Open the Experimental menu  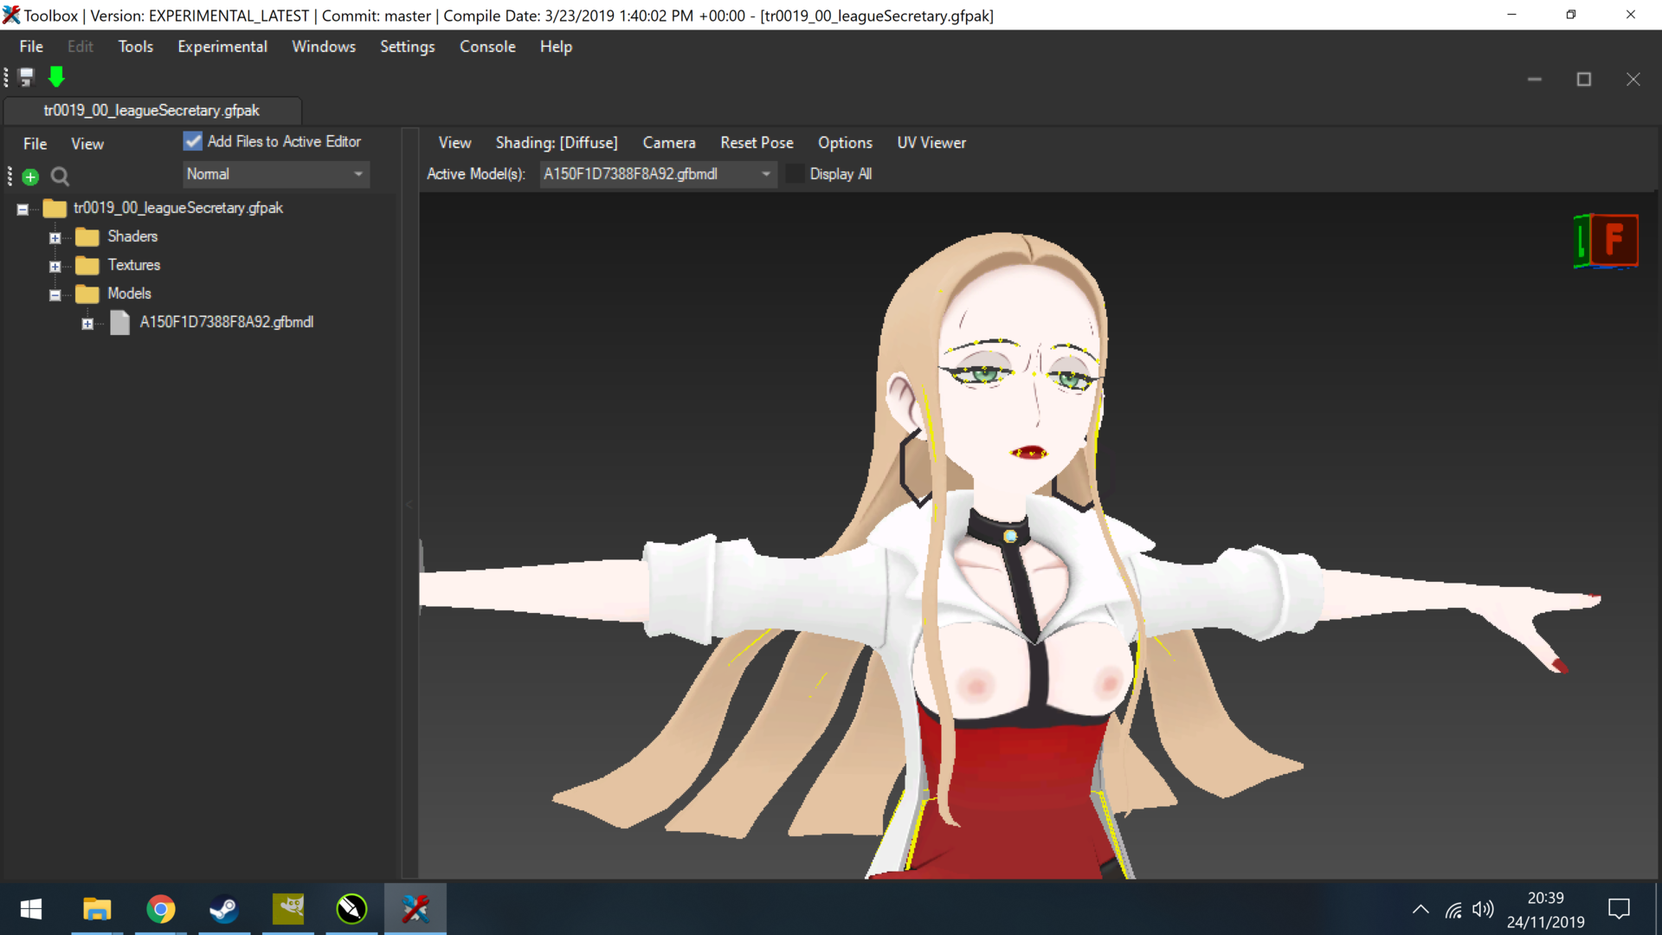[222, 47]
